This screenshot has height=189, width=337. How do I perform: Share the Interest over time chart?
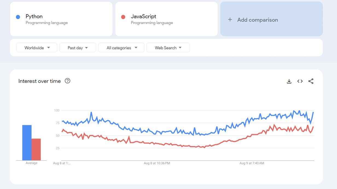coord(311,81)
